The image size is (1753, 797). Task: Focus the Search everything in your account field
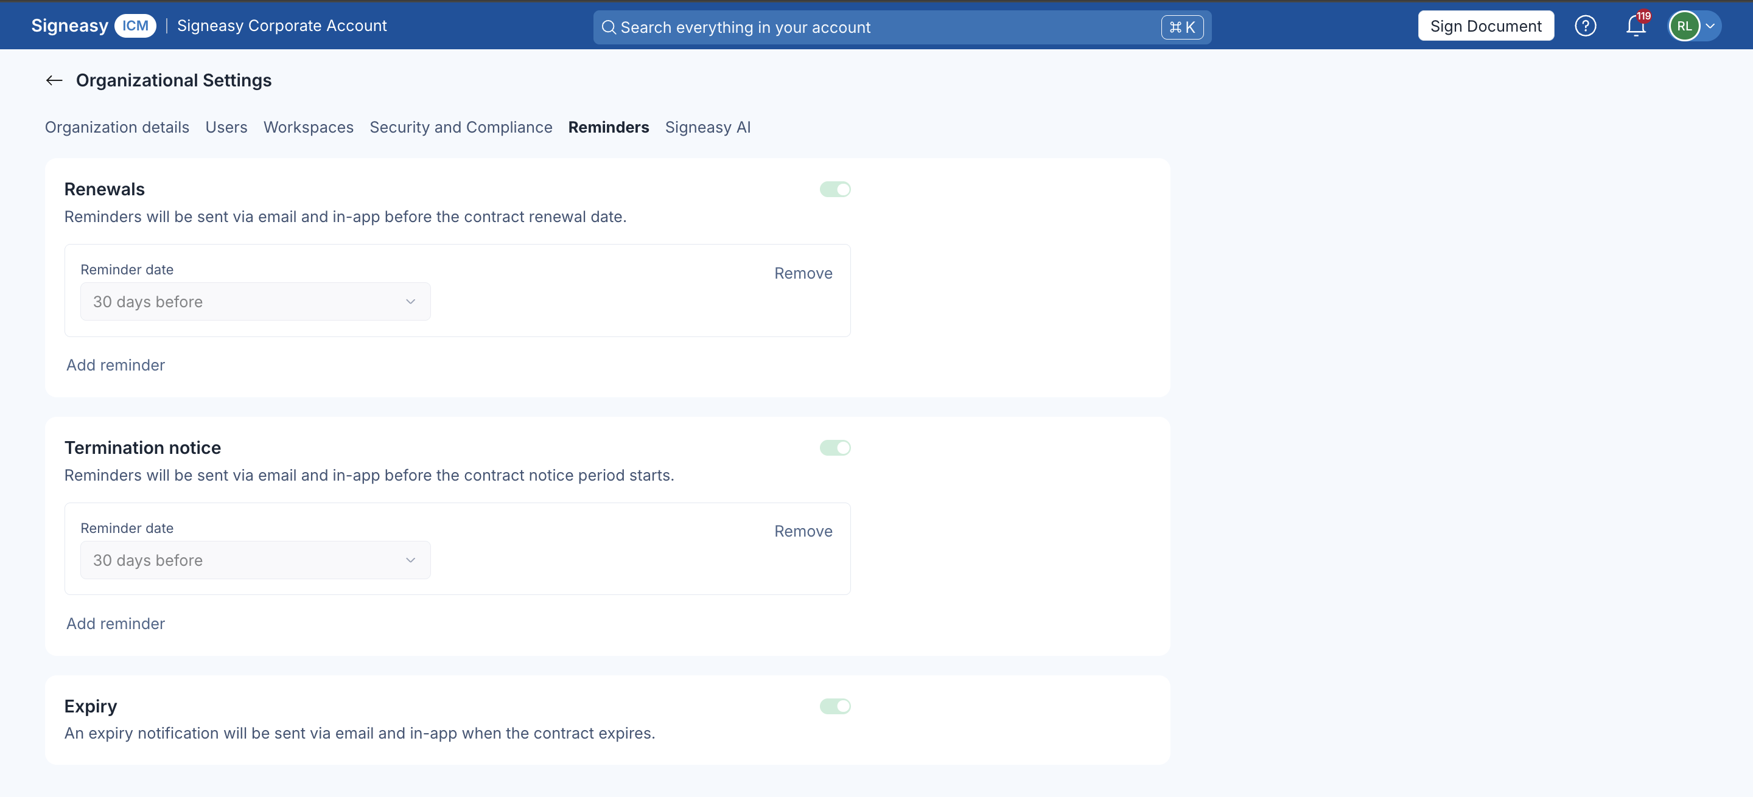click(x=901, y=27)
